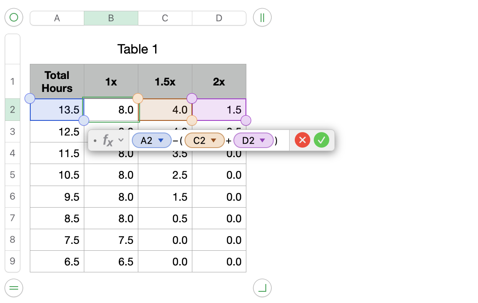
Task: Accept the formula with the green checkmark
Action: point(322,140)
